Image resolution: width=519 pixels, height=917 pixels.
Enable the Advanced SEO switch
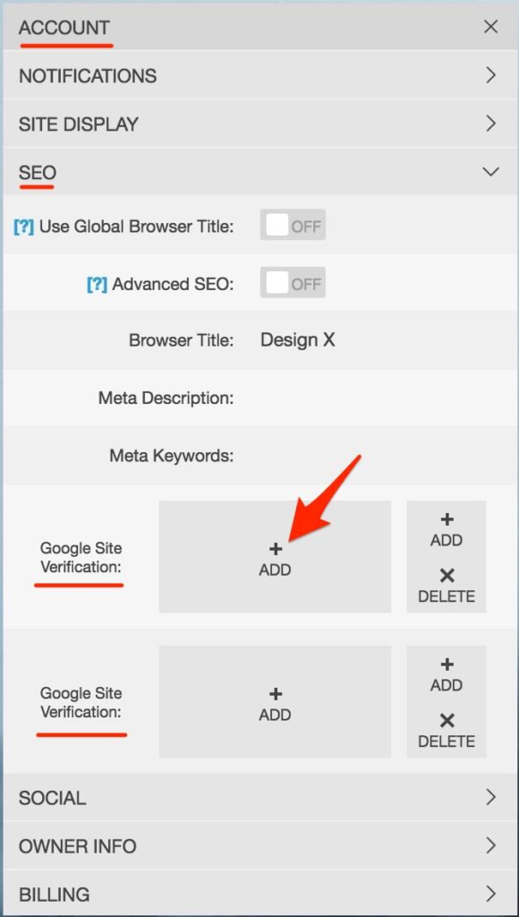point(293,283)
